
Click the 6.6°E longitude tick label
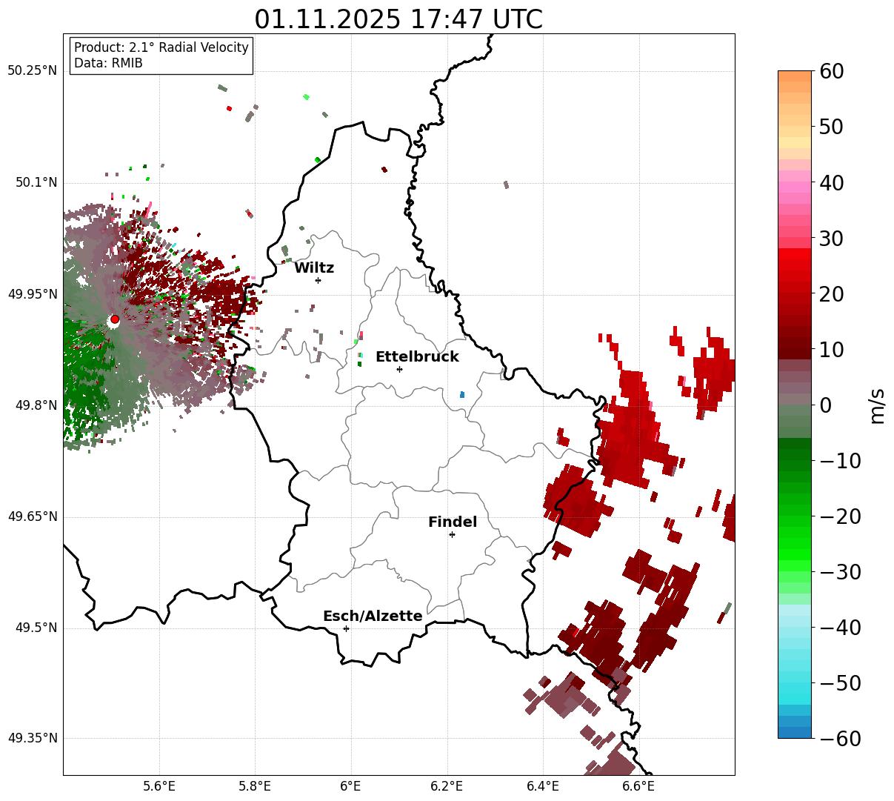(638, 786)
